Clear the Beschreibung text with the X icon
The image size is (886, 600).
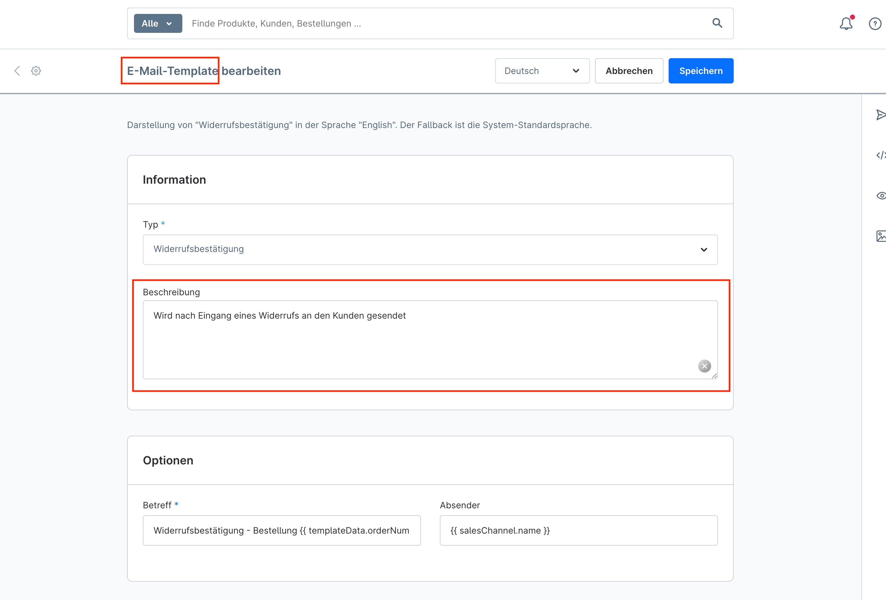(704, 366)
